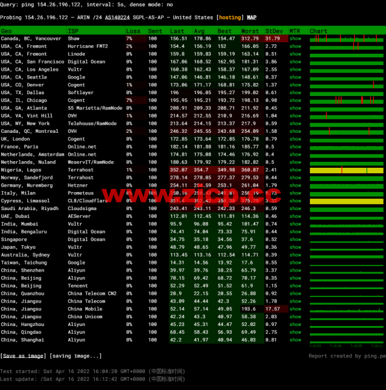The height and width of the screenshot is (390, 386).
Task: Show MTR for Norway, Sandefjord
Action: 296,177
